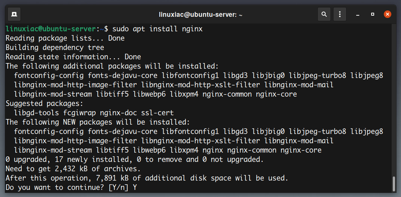
Task: Open a new terminal tab
Action: 14,14
